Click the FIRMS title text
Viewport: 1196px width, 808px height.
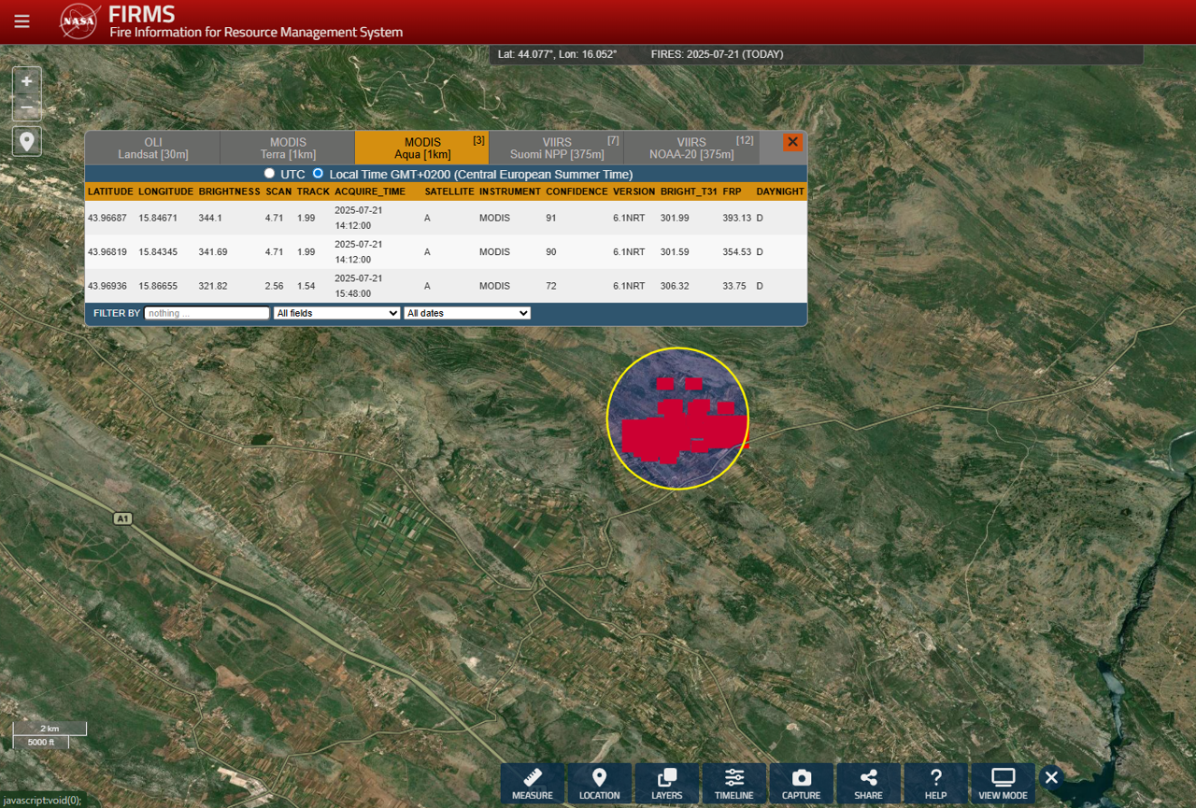pyautogui.click(x=141, y=14)
